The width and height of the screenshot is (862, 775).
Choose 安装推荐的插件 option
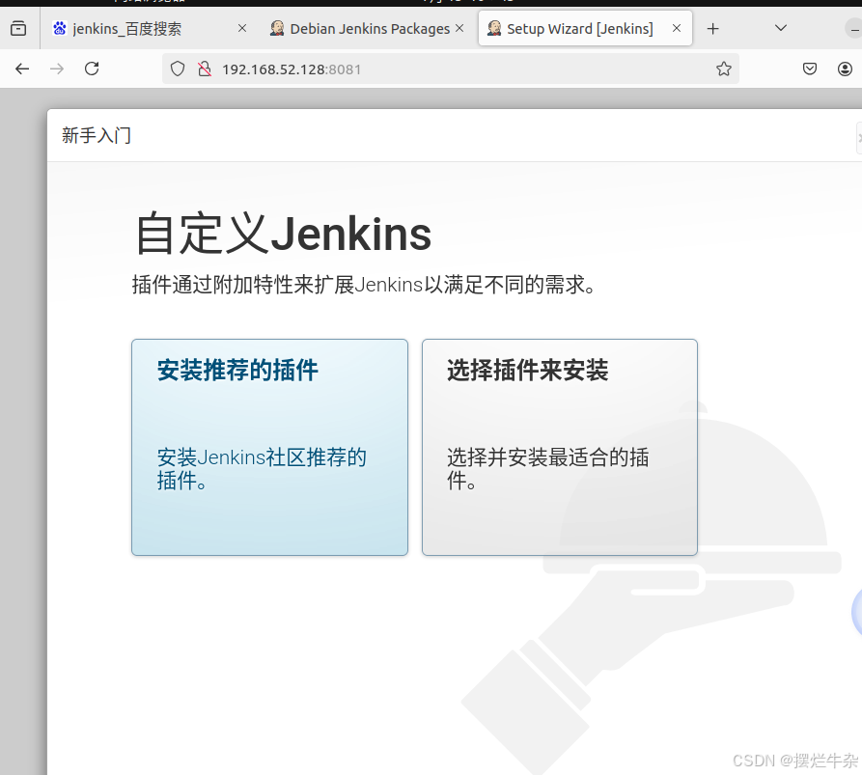(x=270, y=447)
